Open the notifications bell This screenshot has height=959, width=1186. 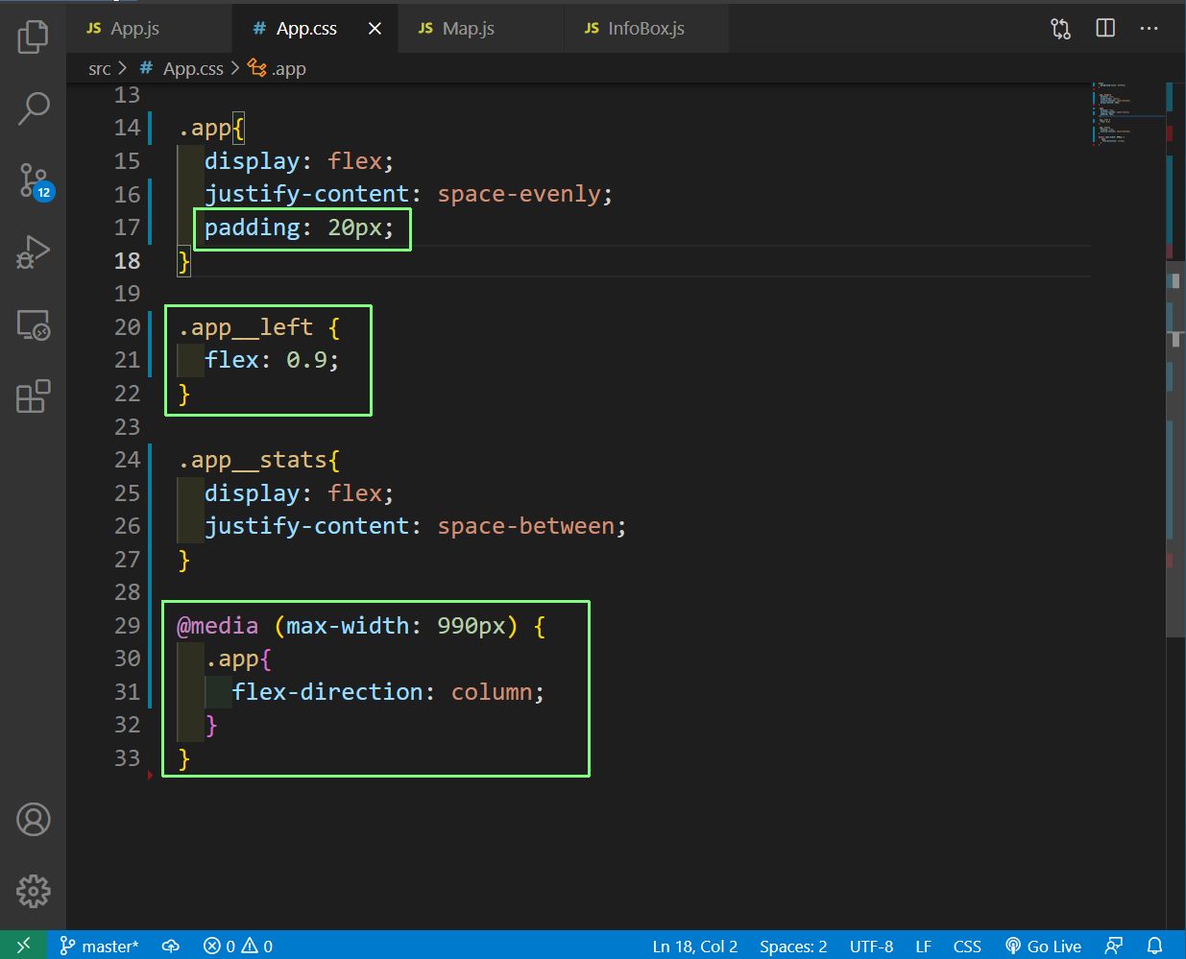pyautogui.click(x=1155, y=946)
